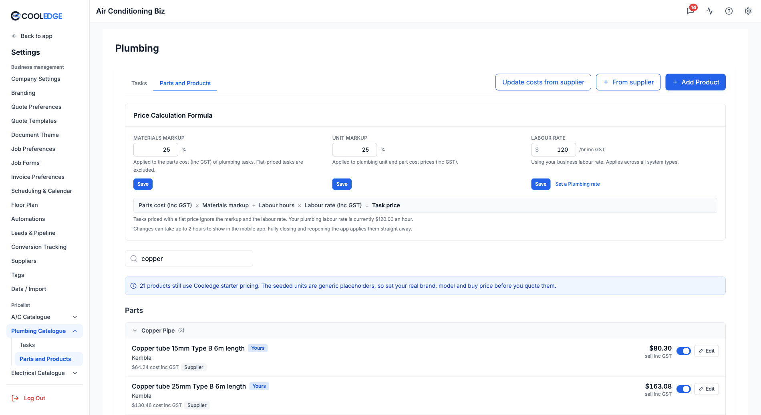Click the From supplier button
Viewport: 761px width, 415px height.
coord(628,82)
